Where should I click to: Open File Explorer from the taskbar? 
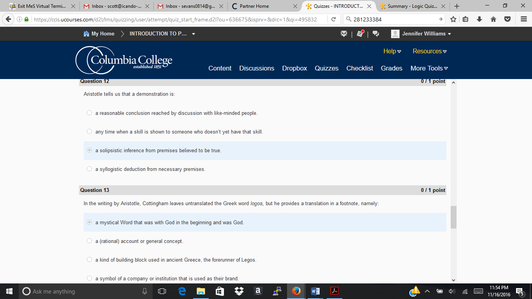(201, 291)
